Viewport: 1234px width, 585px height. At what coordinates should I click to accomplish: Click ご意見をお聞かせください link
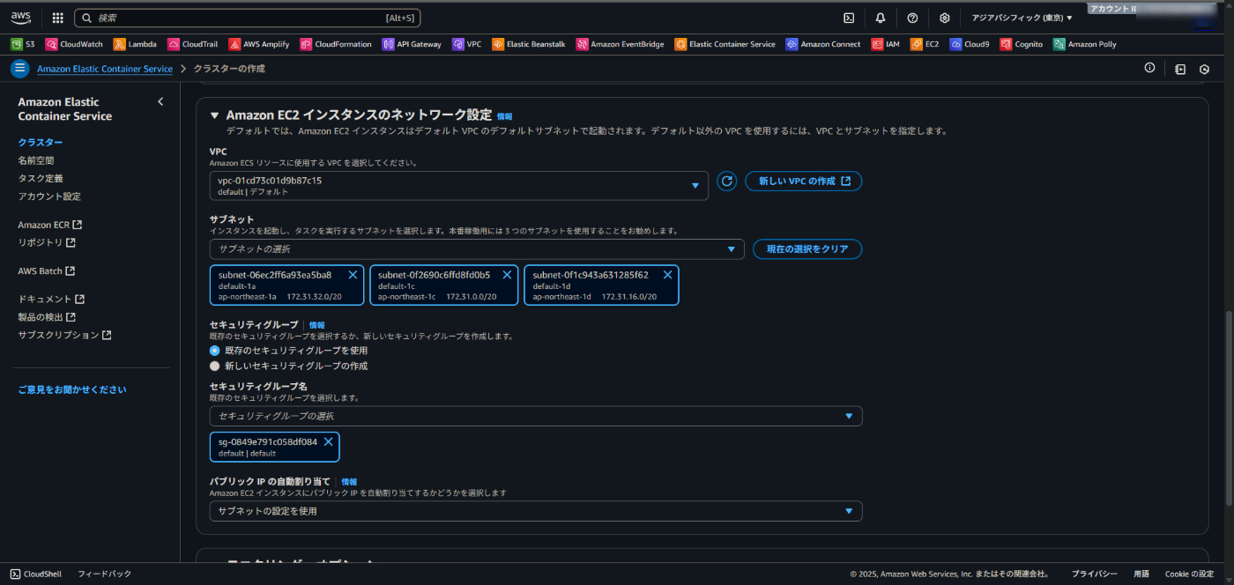[72, 389]
